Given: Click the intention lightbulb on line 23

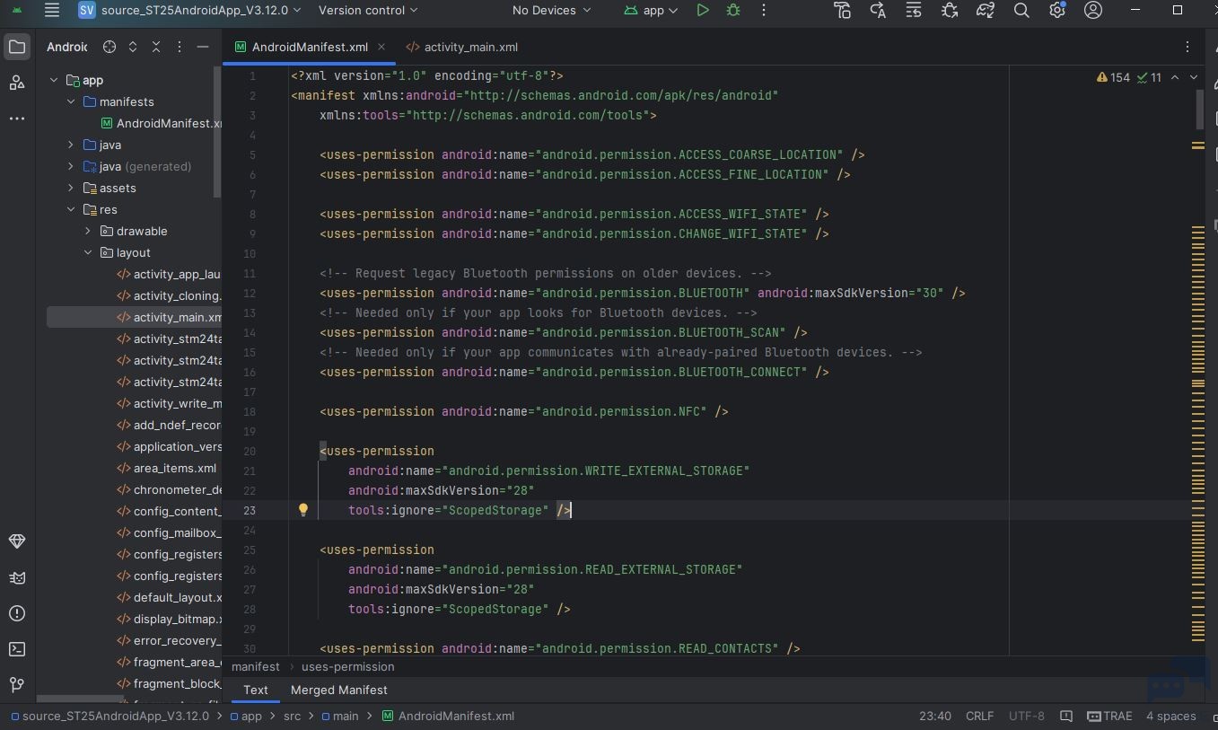Looking at the screenshot, I should (x=303, y=510).
